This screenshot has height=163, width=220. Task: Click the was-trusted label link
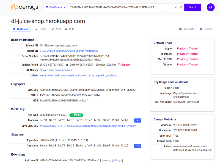tap(67, 76)
